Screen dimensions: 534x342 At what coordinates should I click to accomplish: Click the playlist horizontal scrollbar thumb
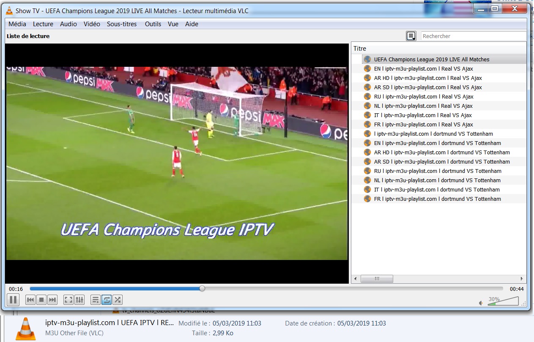pyautogui.click(x=377, y=279)
